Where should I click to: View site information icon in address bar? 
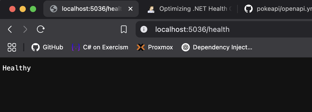tap(144, 30)
